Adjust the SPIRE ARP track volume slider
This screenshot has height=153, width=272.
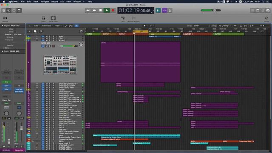(69, 46)
